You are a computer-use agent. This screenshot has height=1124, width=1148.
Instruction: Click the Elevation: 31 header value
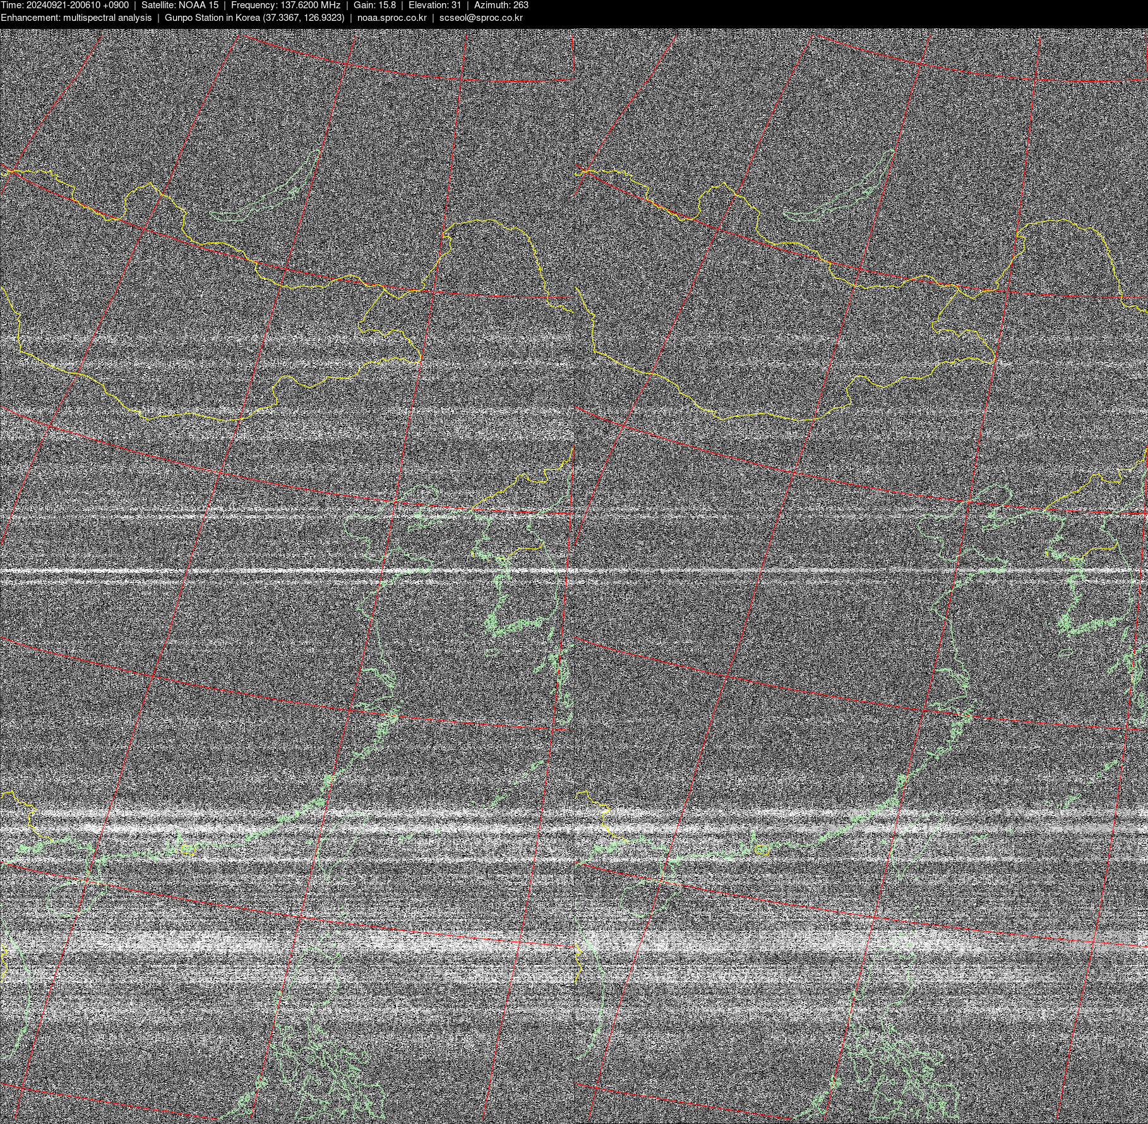coord(434,5)
